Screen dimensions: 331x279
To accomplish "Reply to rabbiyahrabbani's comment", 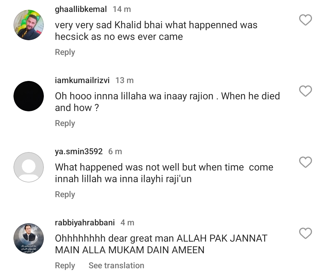I will pos(65,266).
